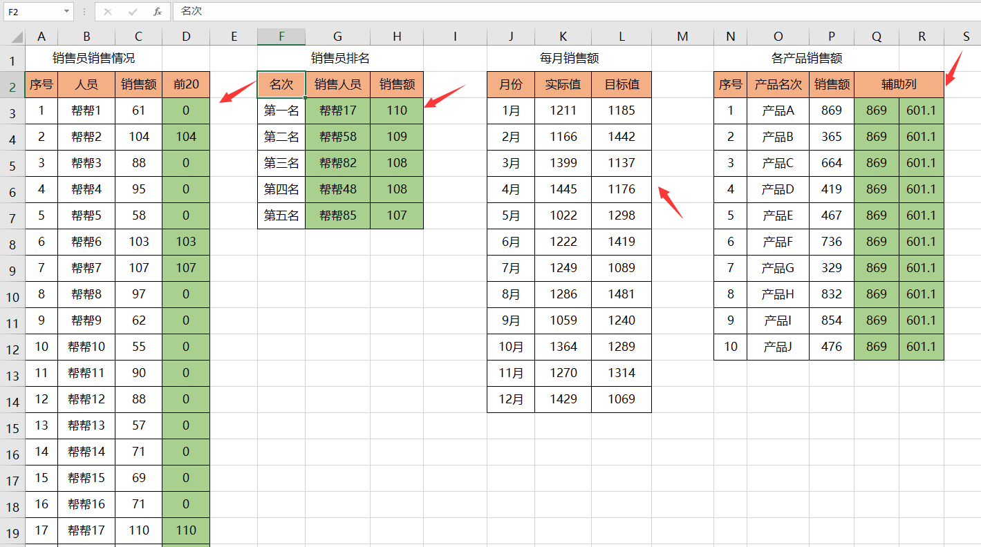
Task: Select the 月份 header cell
Action: 511,84
